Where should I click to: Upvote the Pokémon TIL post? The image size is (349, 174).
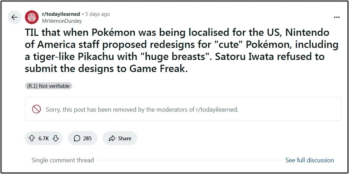(x=32, y=138)
